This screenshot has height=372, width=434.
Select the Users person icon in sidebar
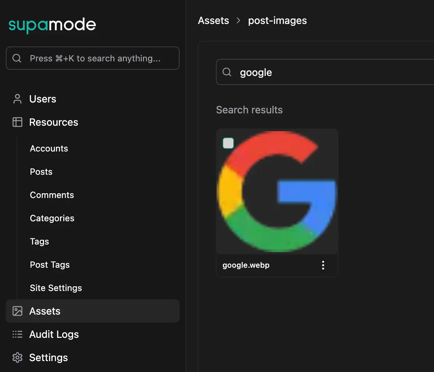17,98
